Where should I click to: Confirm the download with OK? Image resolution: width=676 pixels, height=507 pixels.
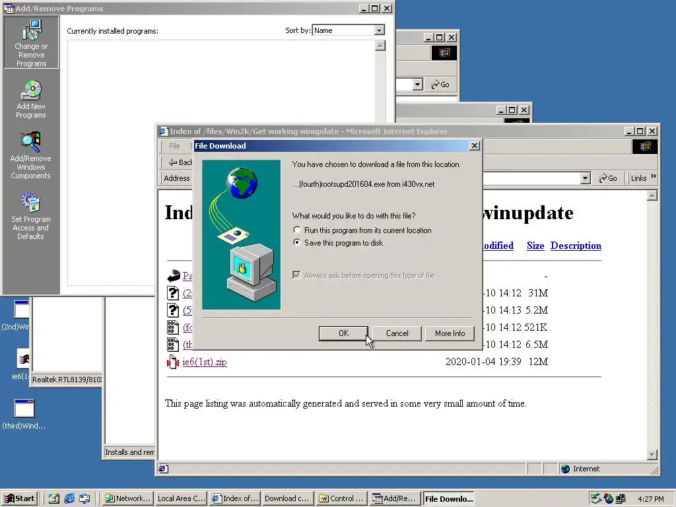pyautogui.click(x=343, y=333)
